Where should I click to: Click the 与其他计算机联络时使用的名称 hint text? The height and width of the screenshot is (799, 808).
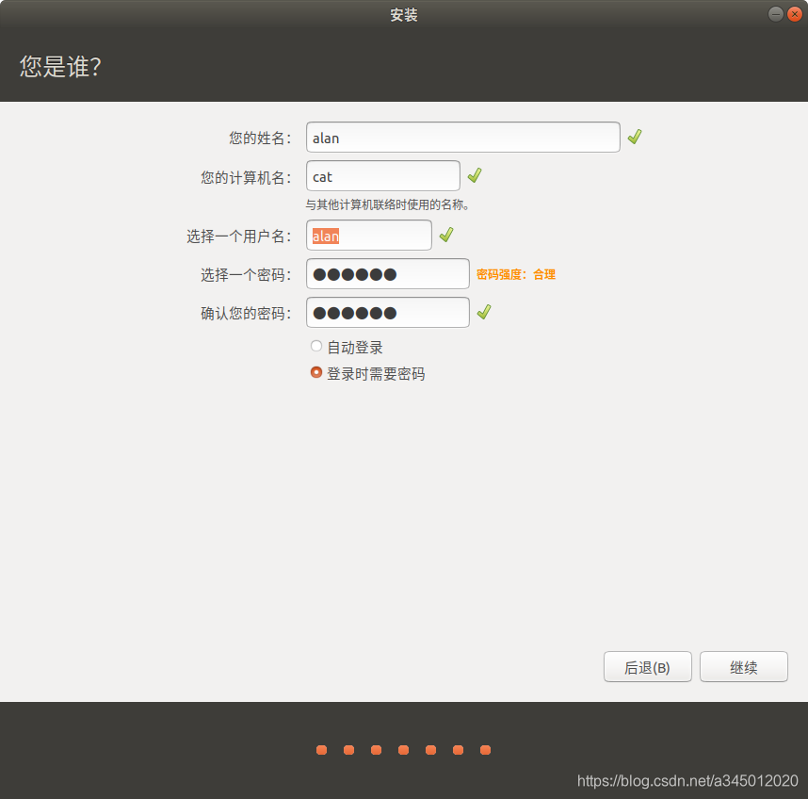387,204
